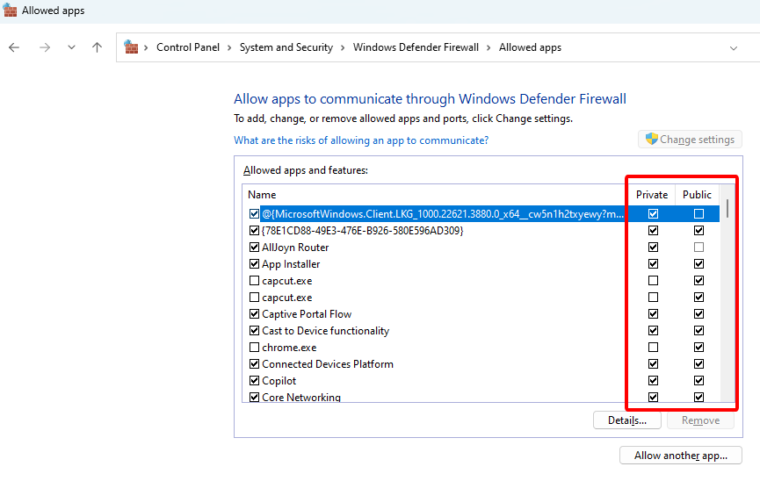Toggle Private checkbox for AllJoyn Router
Screen dimensions: 760x481
[653, 247]
